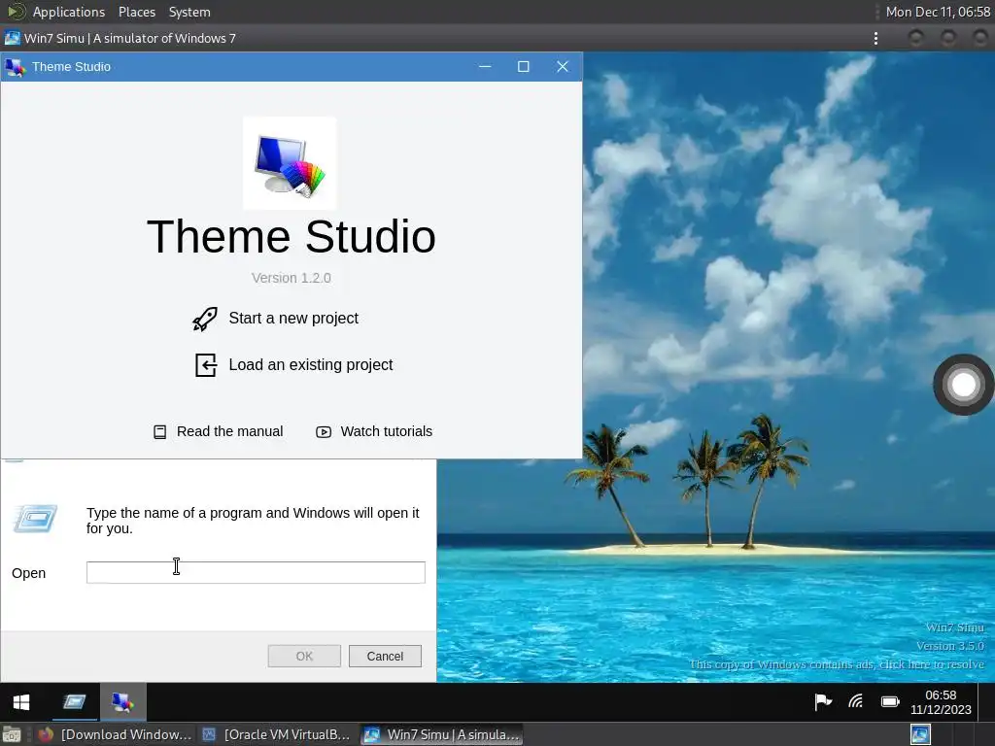Click the Theme Studio title bar icon
995x746 pixels.
pos(15,67)
